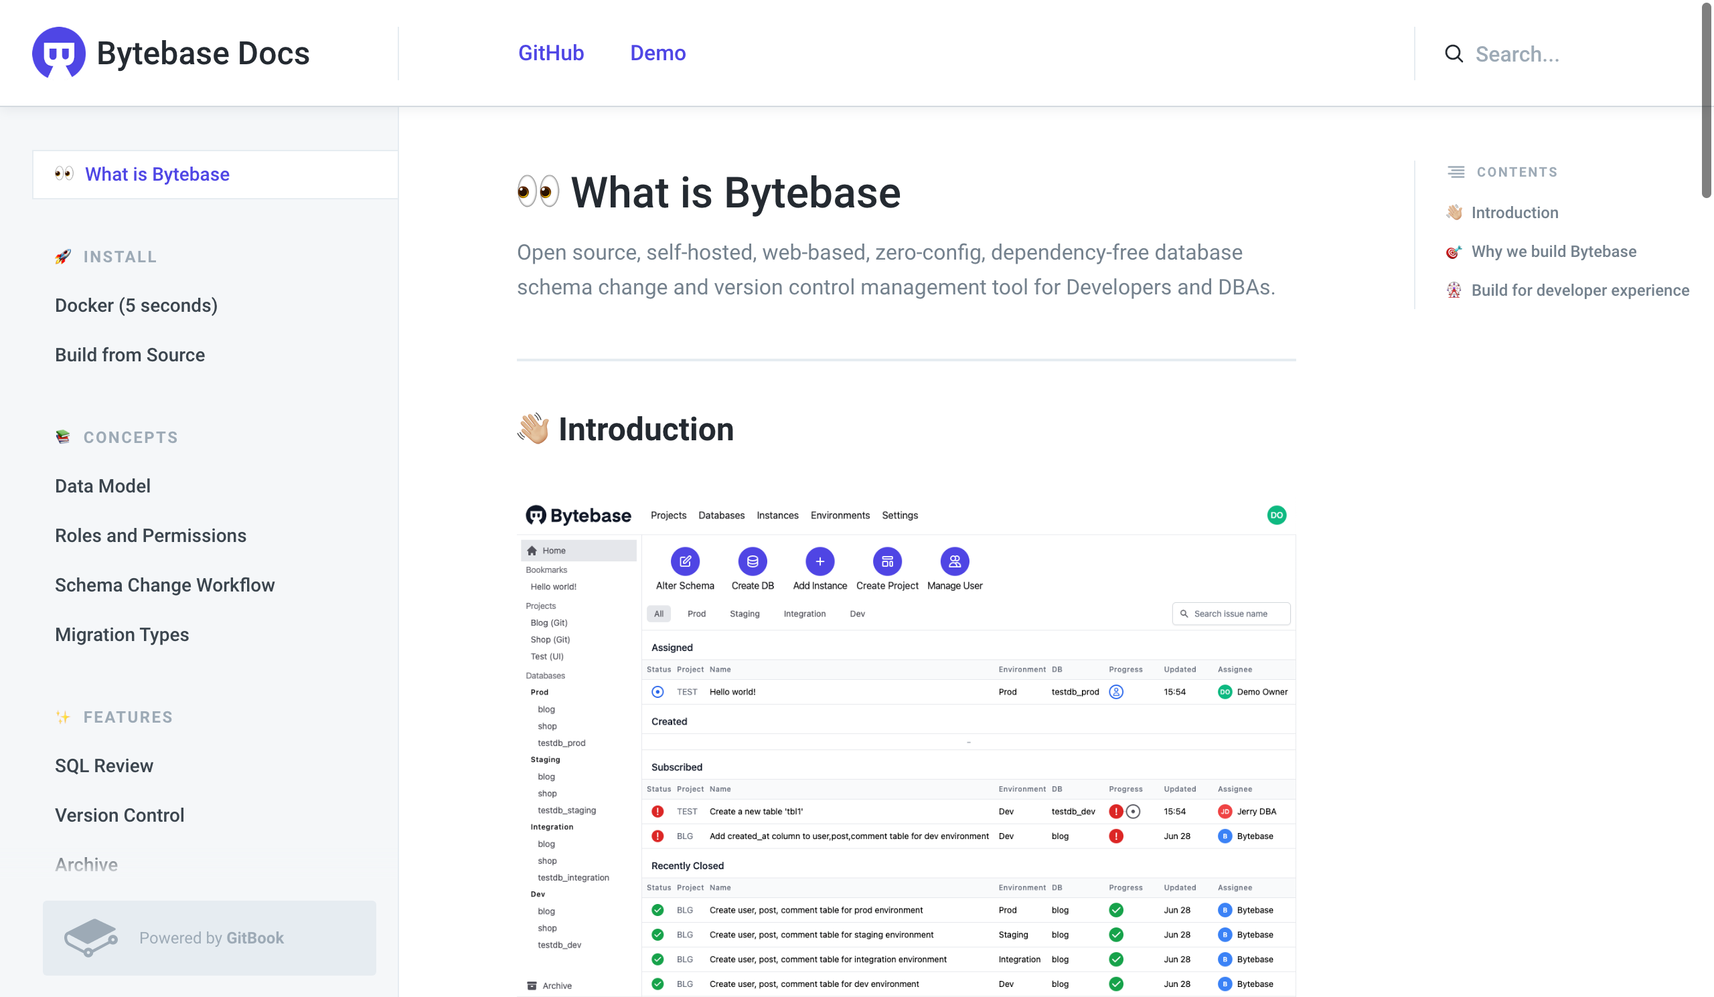Open Roles and Permissions page
Screen dimensions: 1714x997
coord(151,535)
